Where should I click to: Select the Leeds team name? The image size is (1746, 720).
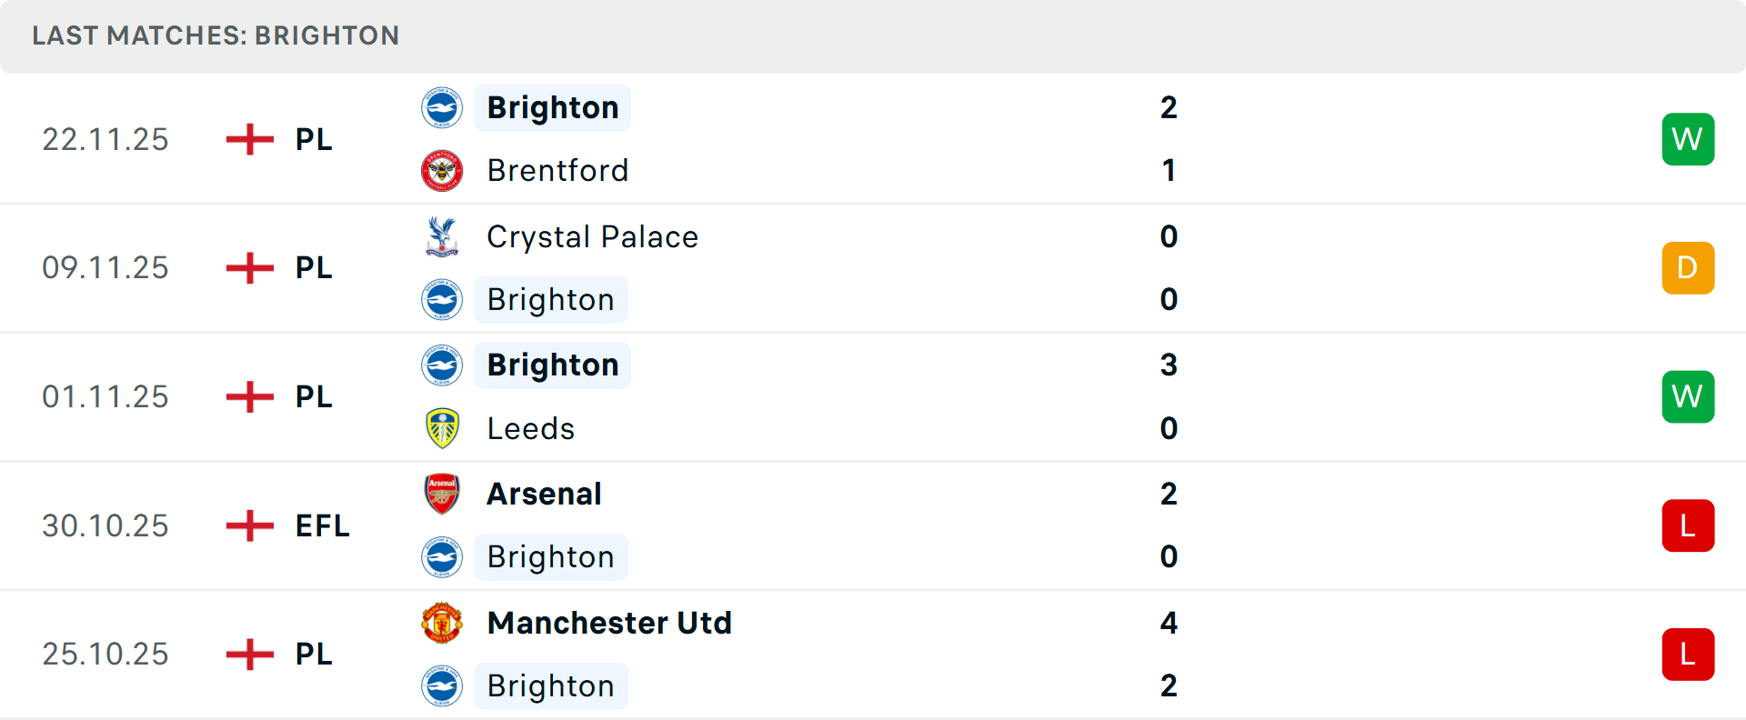tap(531, 429)
